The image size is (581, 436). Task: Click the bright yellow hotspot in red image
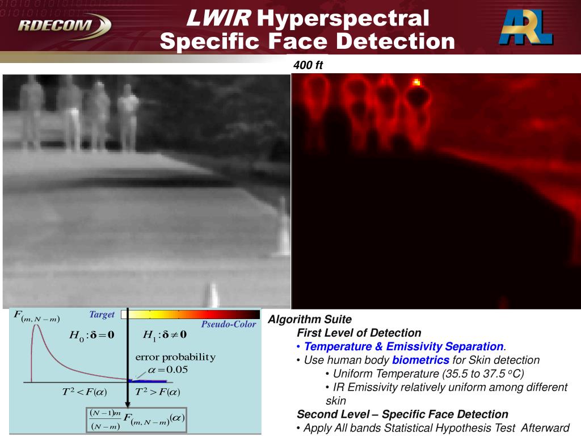(x=416, y=82)
